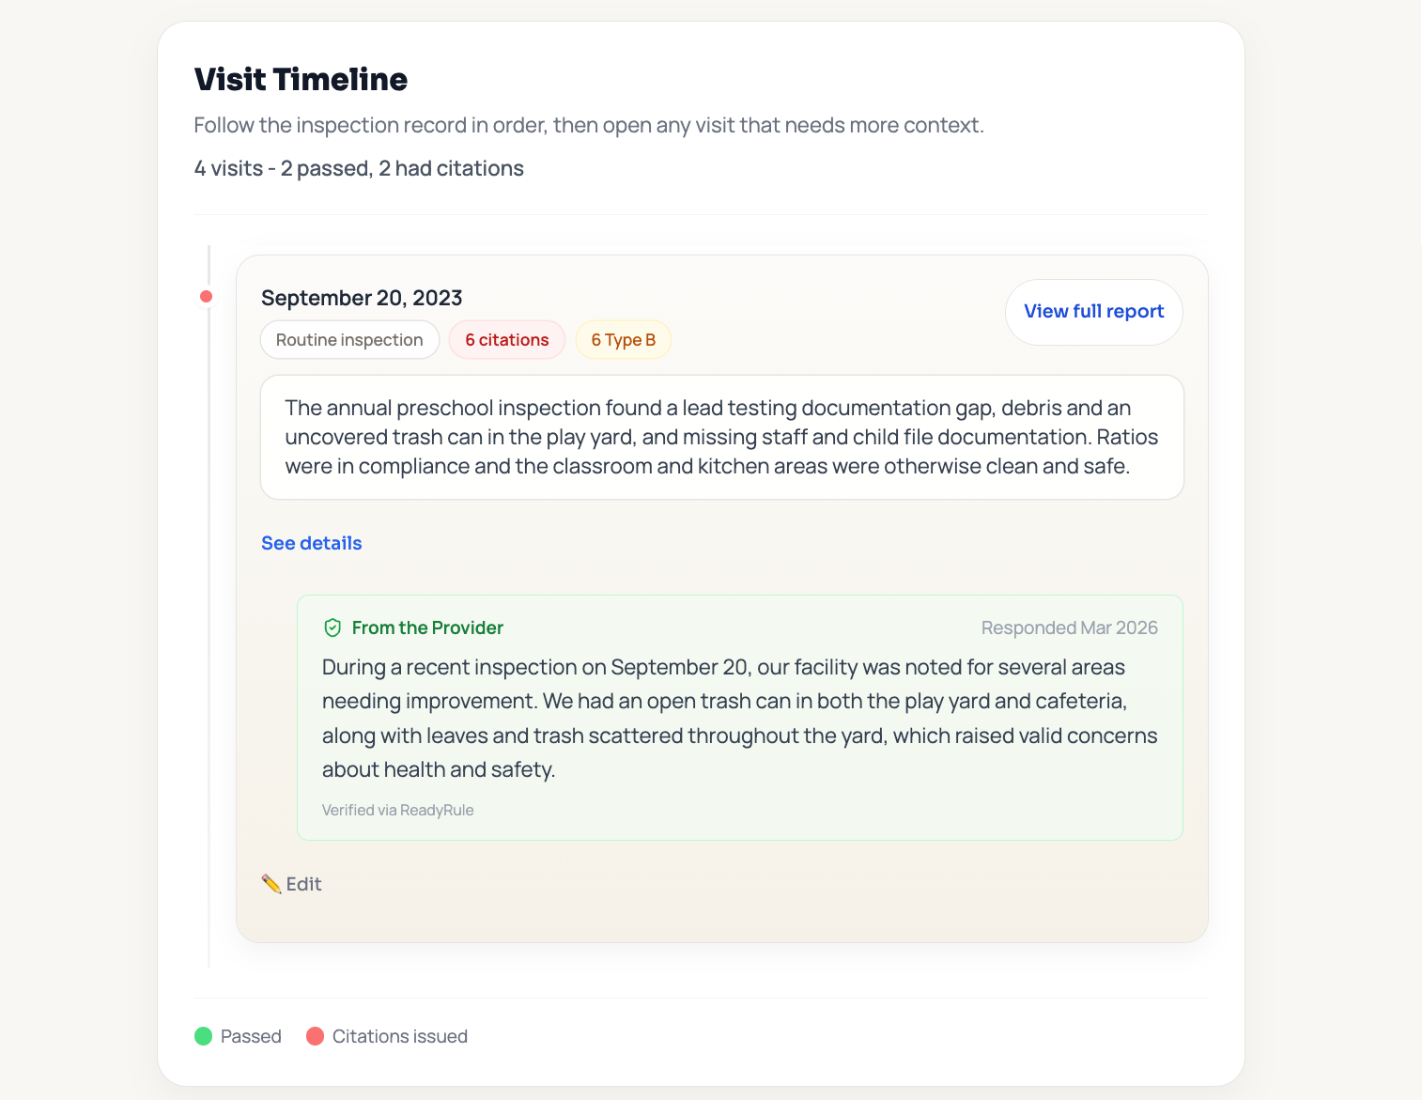This screenshot has height=1100, width=1422.
Task: Toggle the September 20 visit open state
Action: (362, 297)
